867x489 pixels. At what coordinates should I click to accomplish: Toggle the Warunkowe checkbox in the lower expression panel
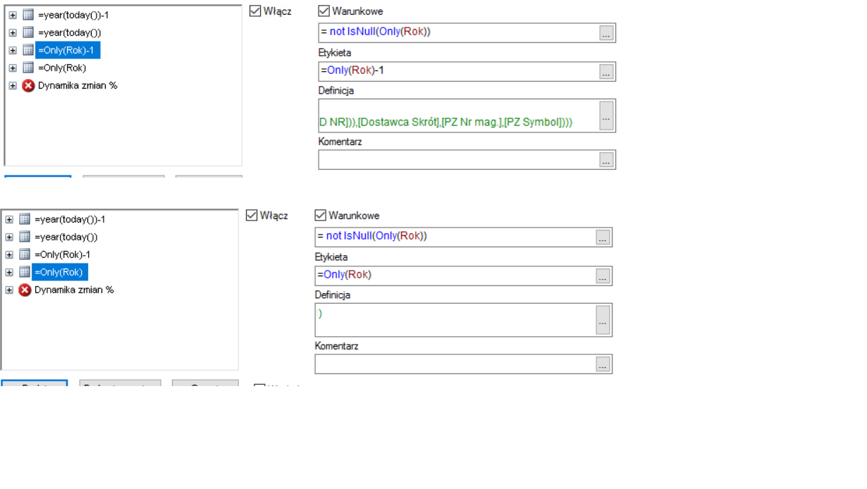pyautogui.click(x=321, y=216)
